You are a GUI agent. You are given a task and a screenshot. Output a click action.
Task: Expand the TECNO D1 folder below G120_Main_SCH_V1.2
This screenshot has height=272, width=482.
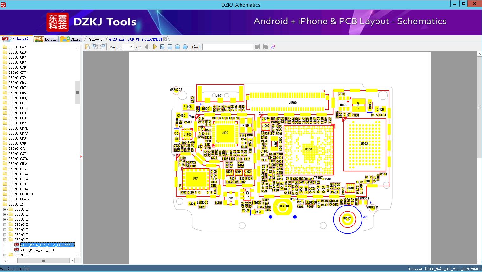[5, 255]
